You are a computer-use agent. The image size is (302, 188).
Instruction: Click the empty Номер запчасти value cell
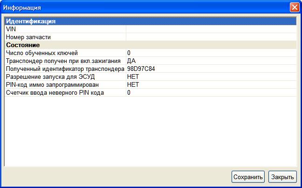pos(211,37)
